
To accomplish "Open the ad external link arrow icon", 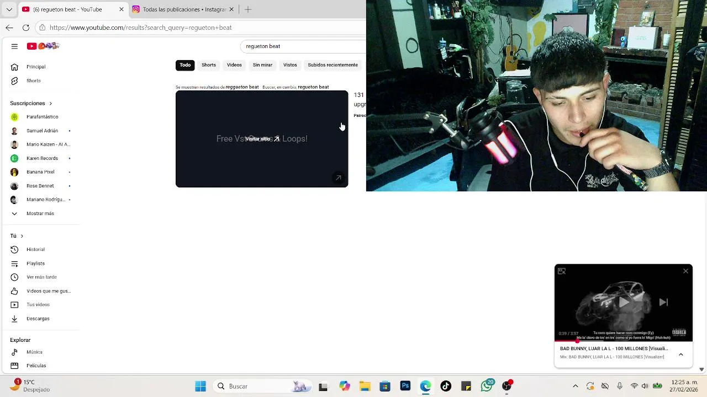I will pyautogui.click(x=339, y=178).
